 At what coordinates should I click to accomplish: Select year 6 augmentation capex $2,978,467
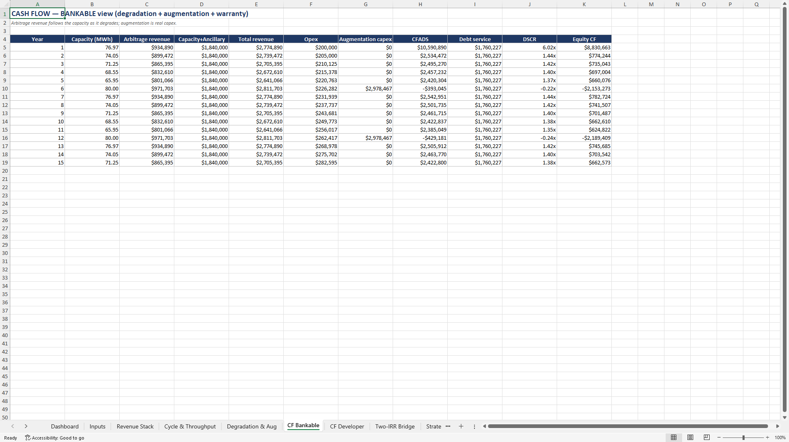click(366, 88)
